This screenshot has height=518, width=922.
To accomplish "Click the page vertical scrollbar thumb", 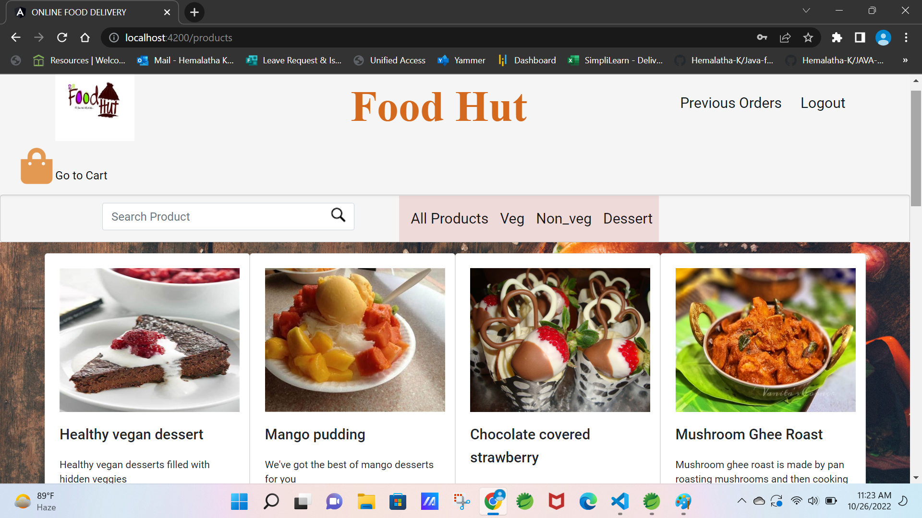I will tap(916, 149).
